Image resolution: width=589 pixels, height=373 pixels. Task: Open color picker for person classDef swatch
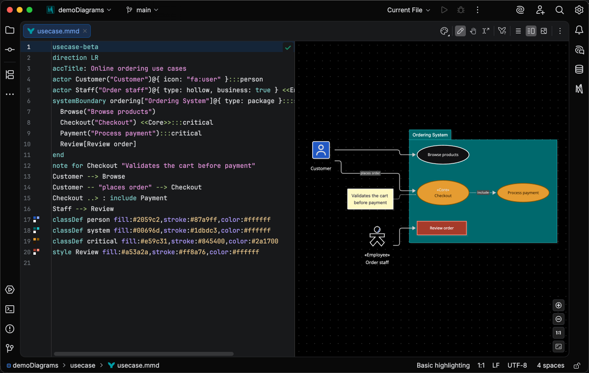click(36, 219)
